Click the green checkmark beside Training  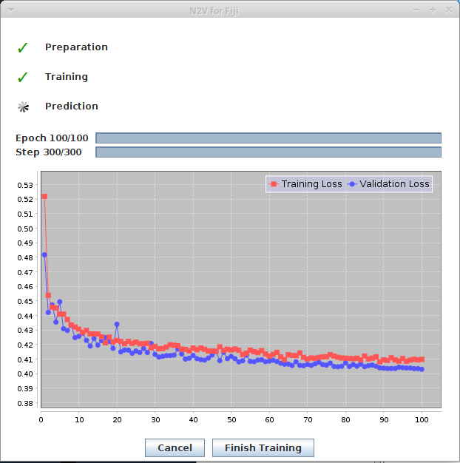[23, 77]
